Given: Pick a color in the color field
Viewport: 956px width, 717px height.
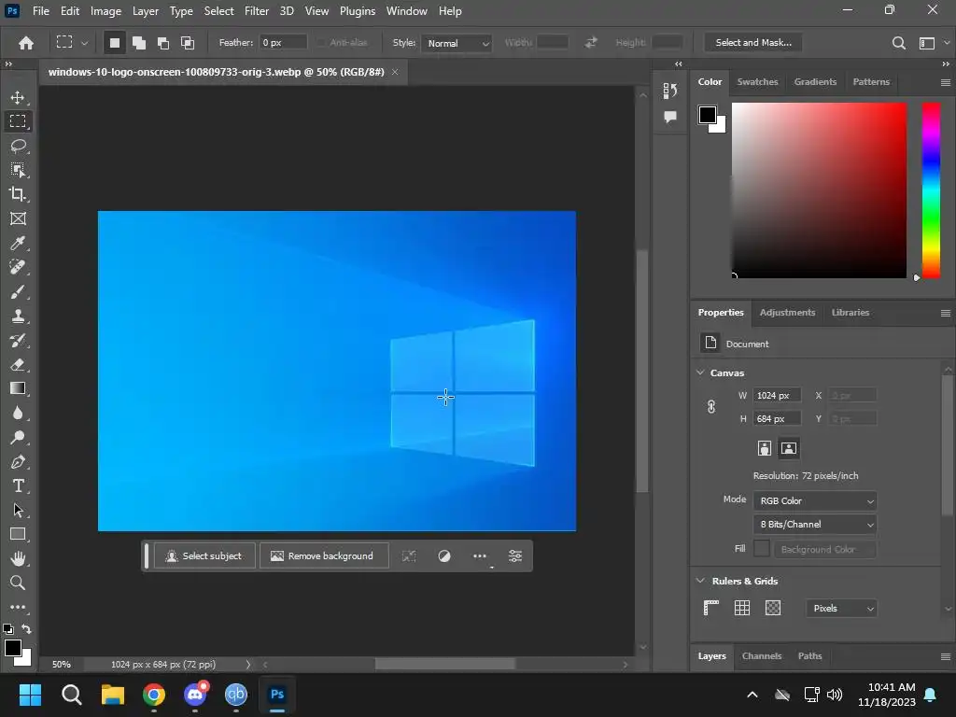Looking at the screenshot, I should (819, 190).
